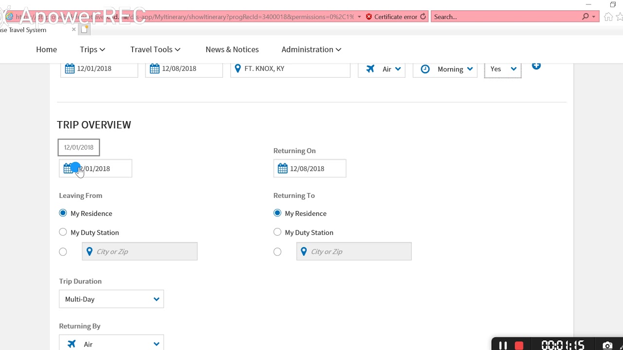The height and width of the screenshot is (350, 623).
Task: Click the FT. KNOX location pin icon
Action: tap(238, 69)
